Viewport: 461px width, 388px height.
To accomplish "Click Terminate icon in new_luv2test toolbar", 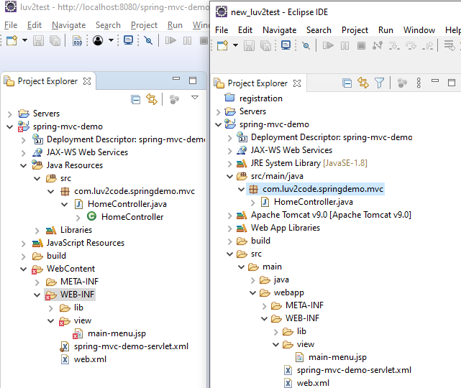I will pyautogui.click(x=361, y=45).
